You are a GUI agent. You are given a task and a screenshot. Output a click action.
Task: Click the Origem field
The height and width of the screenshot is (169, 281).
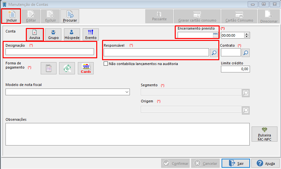[x=191, y=109]
